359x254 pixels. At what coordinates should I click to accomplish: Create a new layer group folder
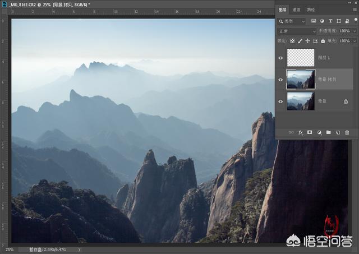(x=329, y=132)
